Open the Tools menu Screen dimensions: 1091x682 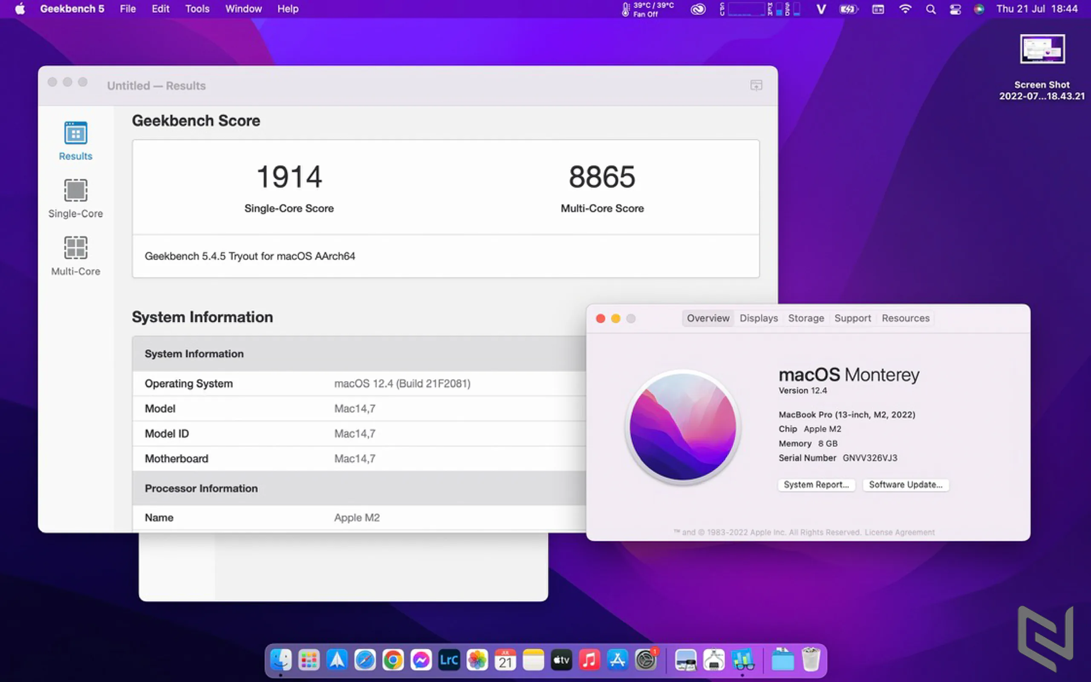197,9
